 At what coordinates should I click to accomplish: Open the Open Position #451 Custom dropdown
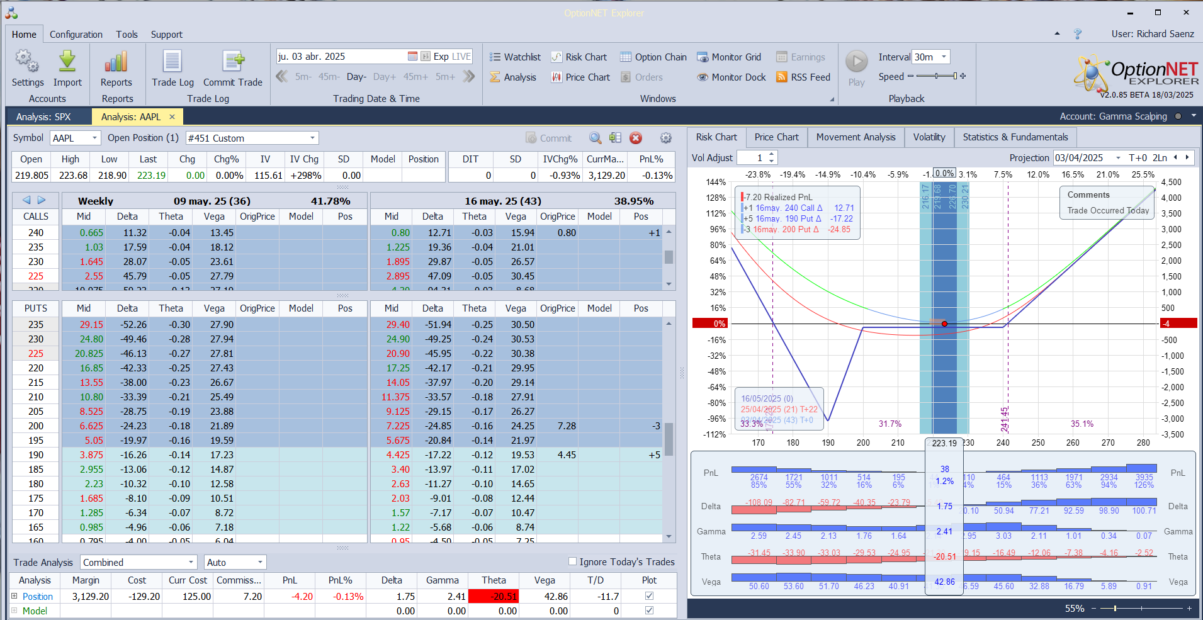point(312,138)
